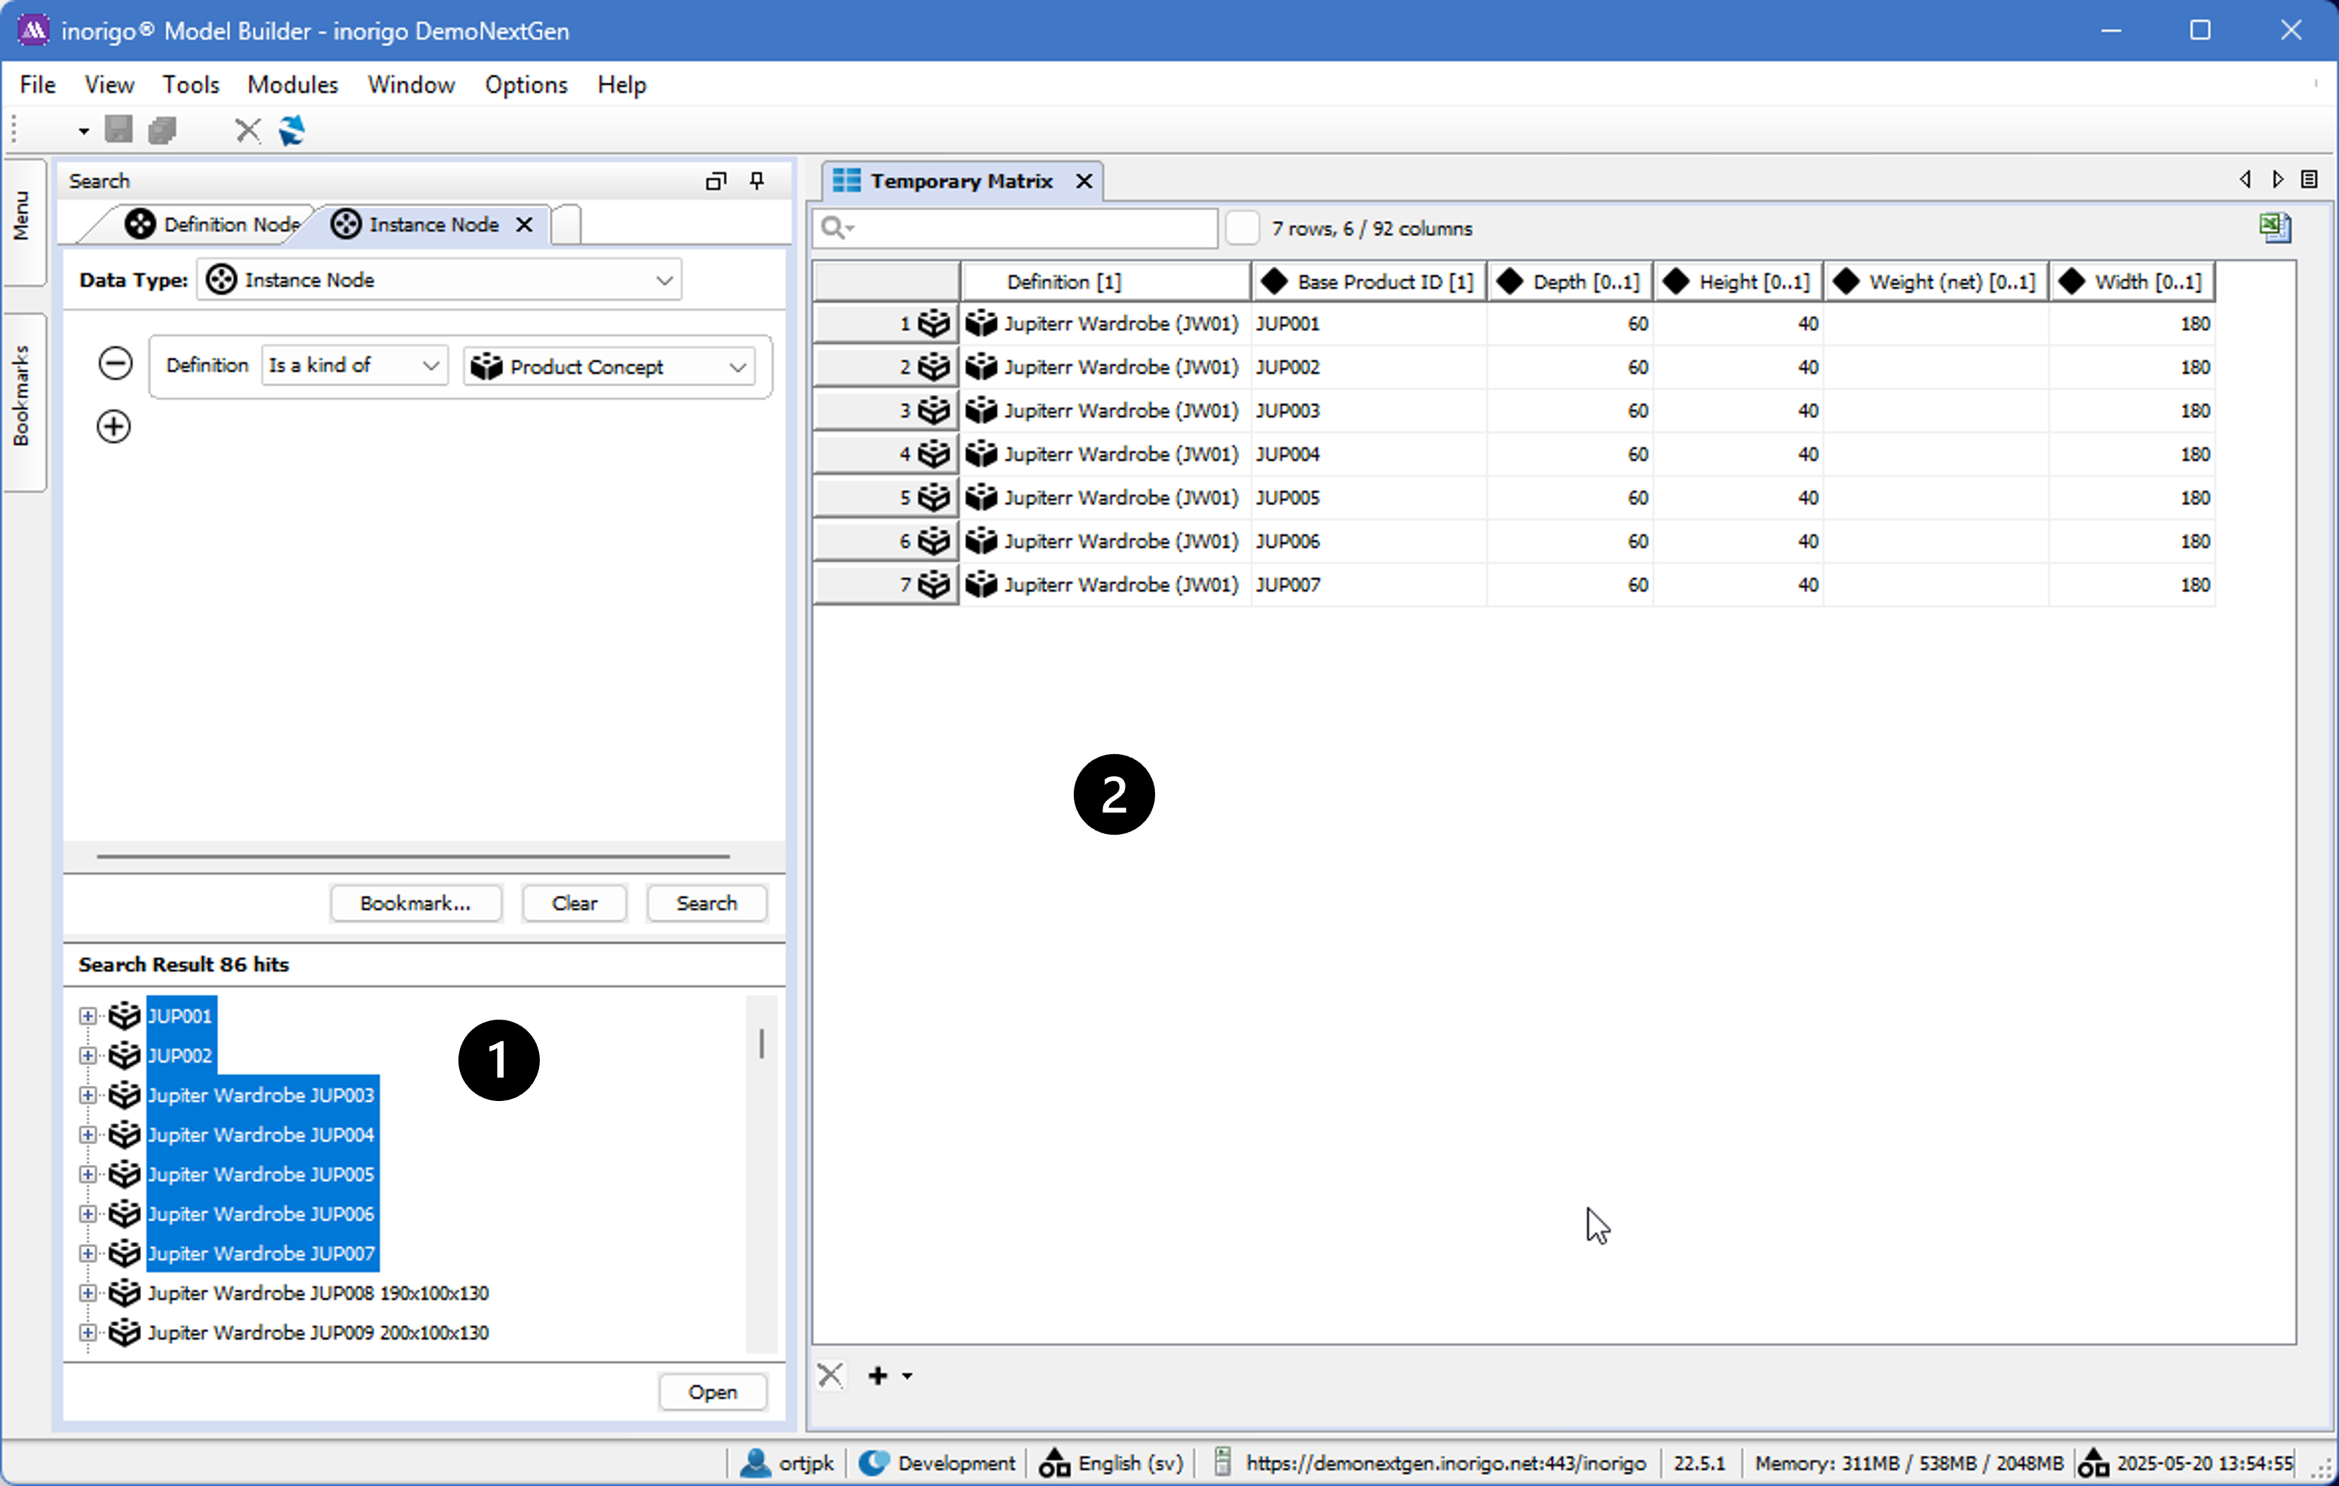The width and height of the screenshot is (2339, 1486).
Task: Click the plus icon to add criterion
Action: coord(114,427)
